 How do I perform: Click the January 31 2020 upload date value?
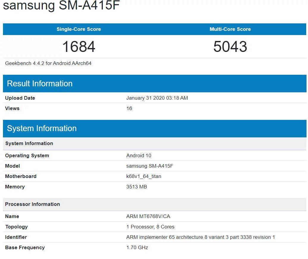tap(157, 98)
